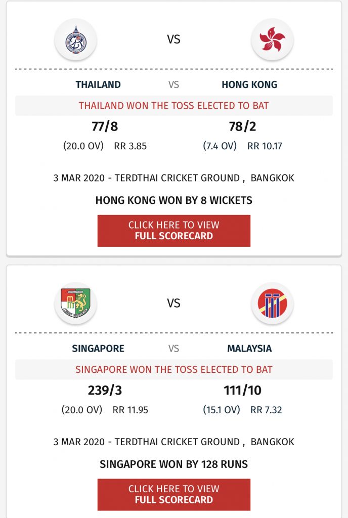Screen dimensions: 348x518
Task: Click Hong Kong's score 78/2
Action: [x=242, y=126]
